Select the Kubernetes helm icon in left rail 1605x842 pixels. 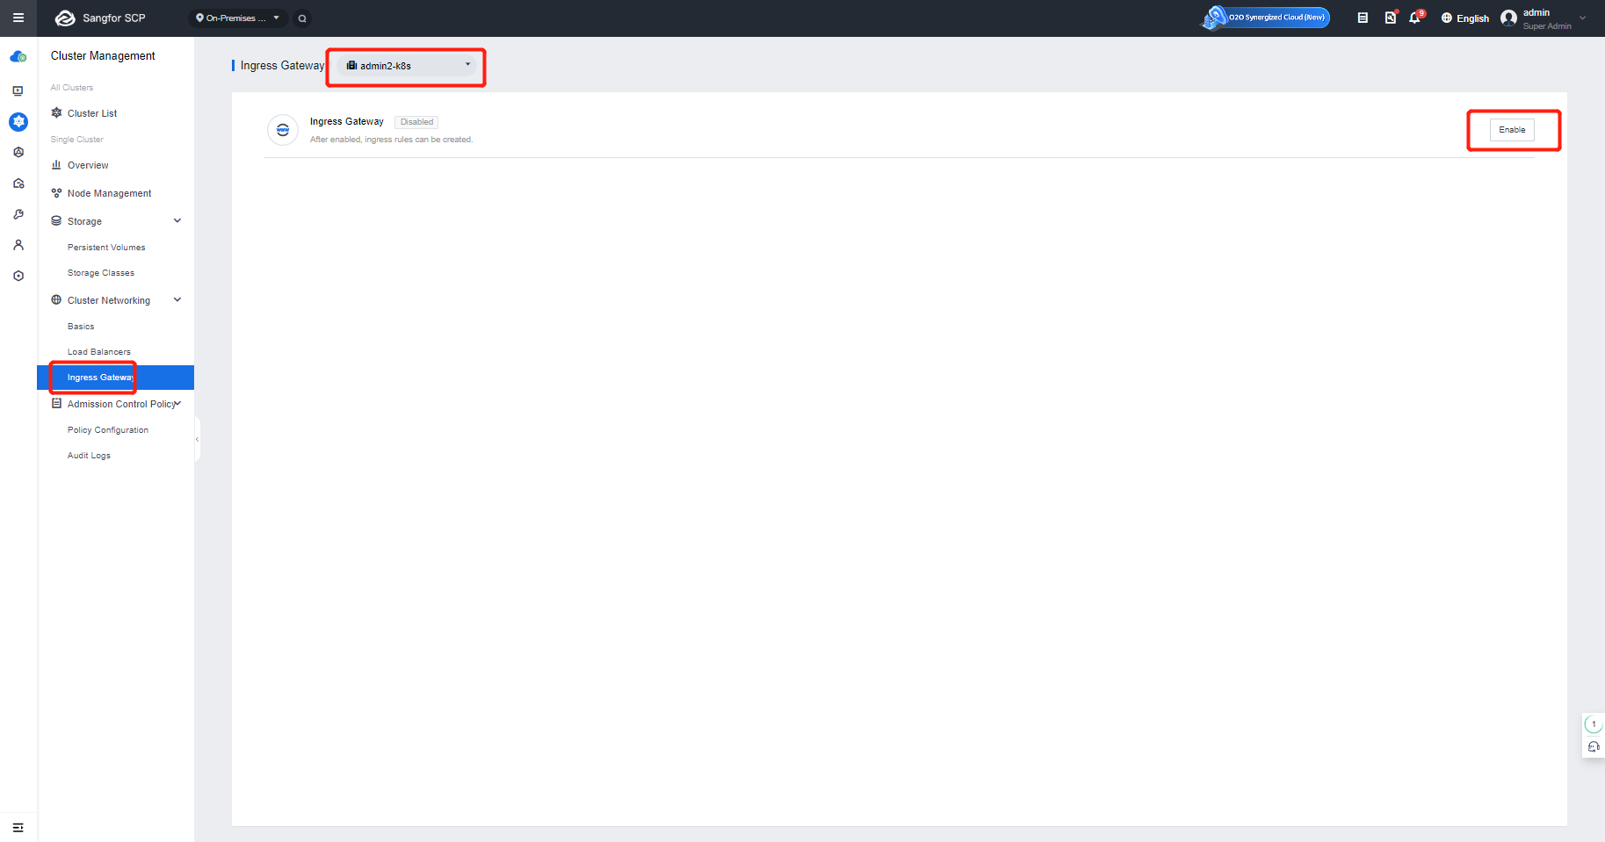(18, 121)
